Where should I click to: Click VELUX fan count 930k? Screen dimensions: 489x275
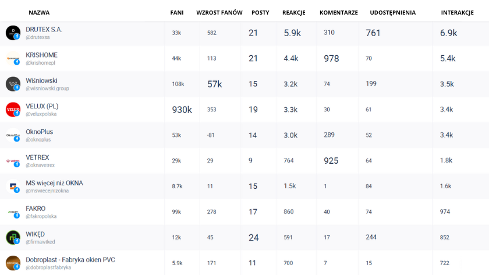[182, 110]
